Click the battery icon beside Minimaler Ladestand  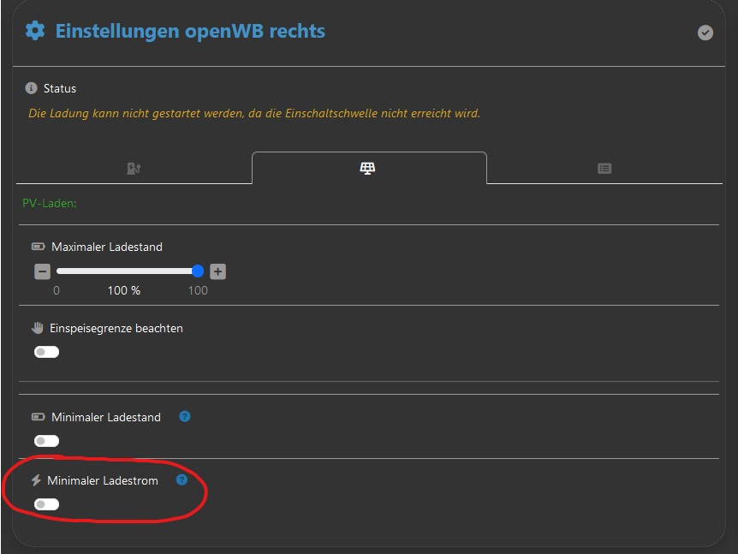39,416
